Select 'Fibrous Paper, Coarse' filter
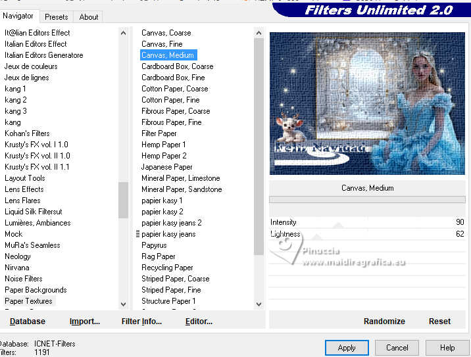 click(x=176, y=111)
